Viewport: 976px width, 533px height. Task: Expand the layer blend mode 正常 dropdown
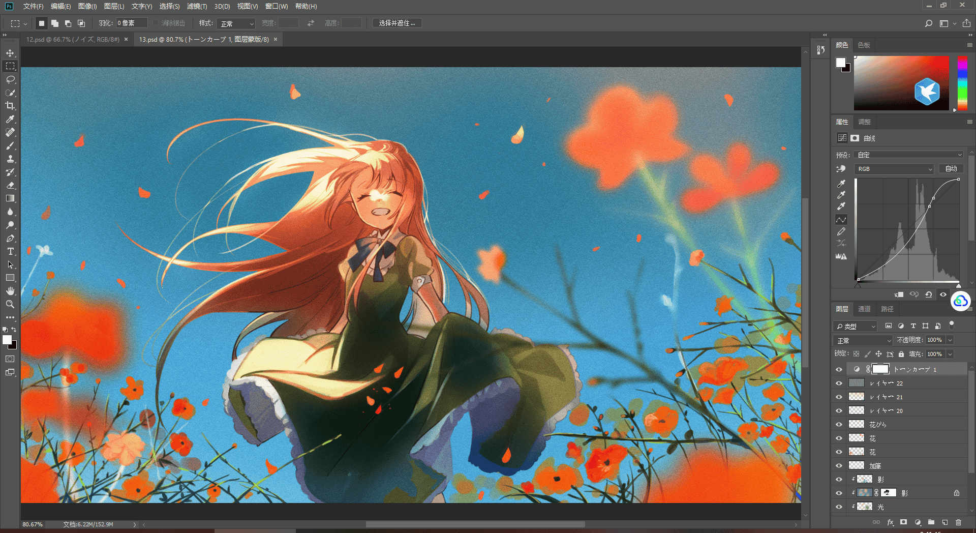click(863, 340)
